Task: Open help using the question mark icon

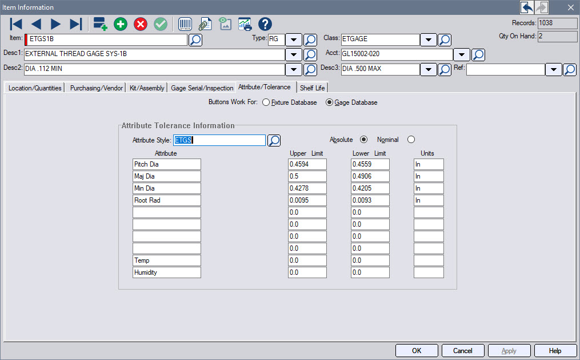Action: (x=264, y=23)
